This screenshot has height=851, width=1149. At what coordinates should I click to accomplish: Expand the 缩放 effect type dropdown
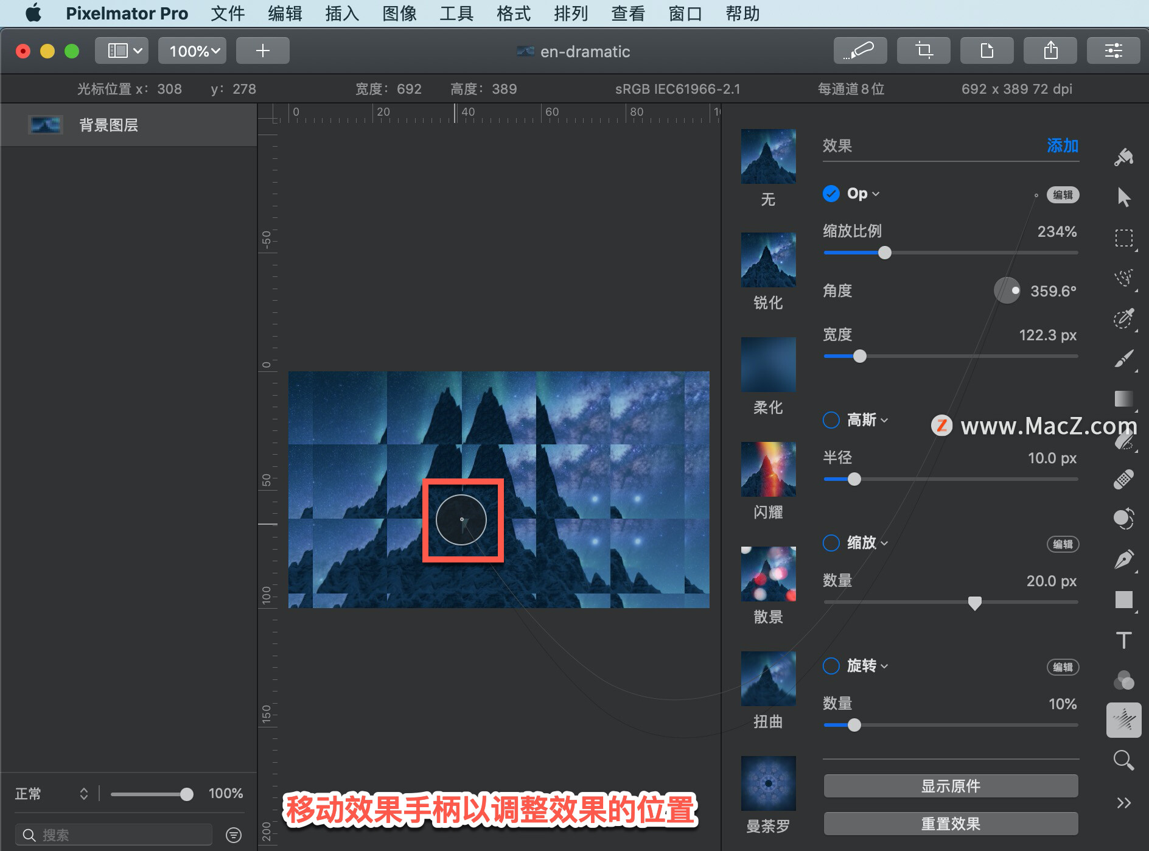coord(868,543)
